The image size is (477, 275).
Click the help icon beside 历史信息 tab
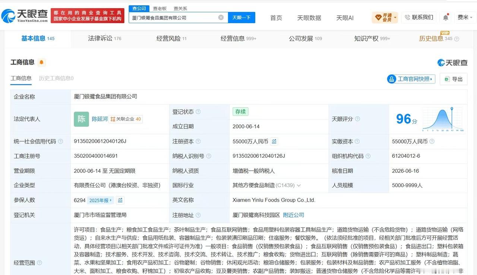457,39
